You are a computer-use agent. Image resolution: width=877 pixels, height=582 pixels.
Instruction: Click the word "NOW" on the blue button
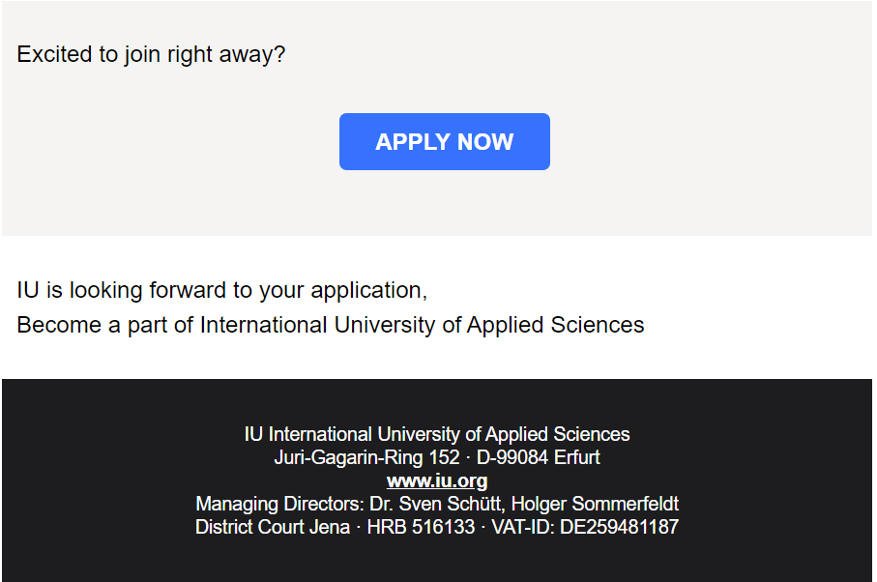coord(485,142)
